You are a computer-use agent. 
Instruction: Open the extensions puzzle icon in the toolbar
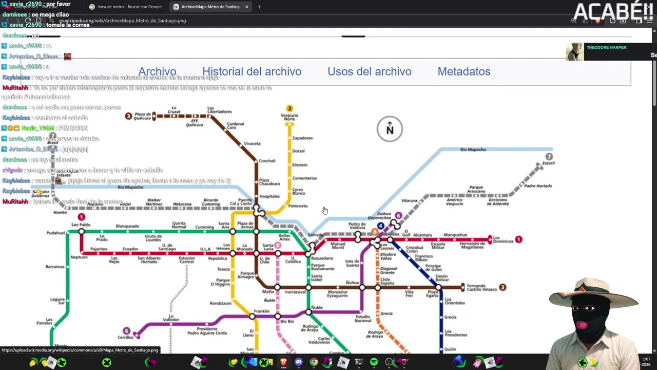[612, 21]
